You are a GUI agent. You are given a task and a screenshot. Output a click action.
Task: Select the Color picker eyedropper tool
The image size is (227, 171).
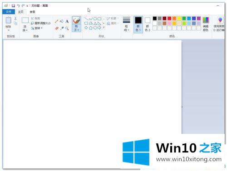click(x=62, y=28)
